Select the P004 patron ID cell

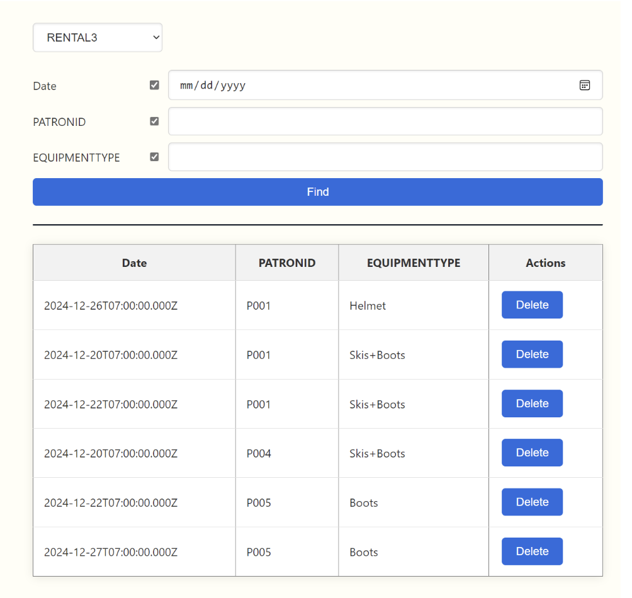click(259, 453)
